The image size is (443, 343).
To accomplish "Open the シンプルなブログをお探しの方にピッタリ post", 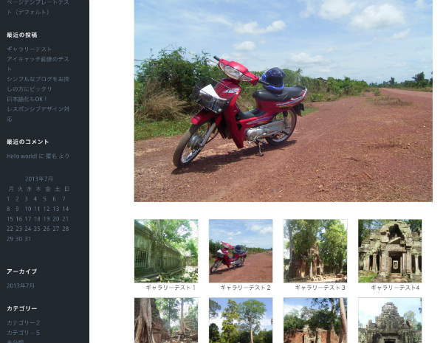I will 38,79.
